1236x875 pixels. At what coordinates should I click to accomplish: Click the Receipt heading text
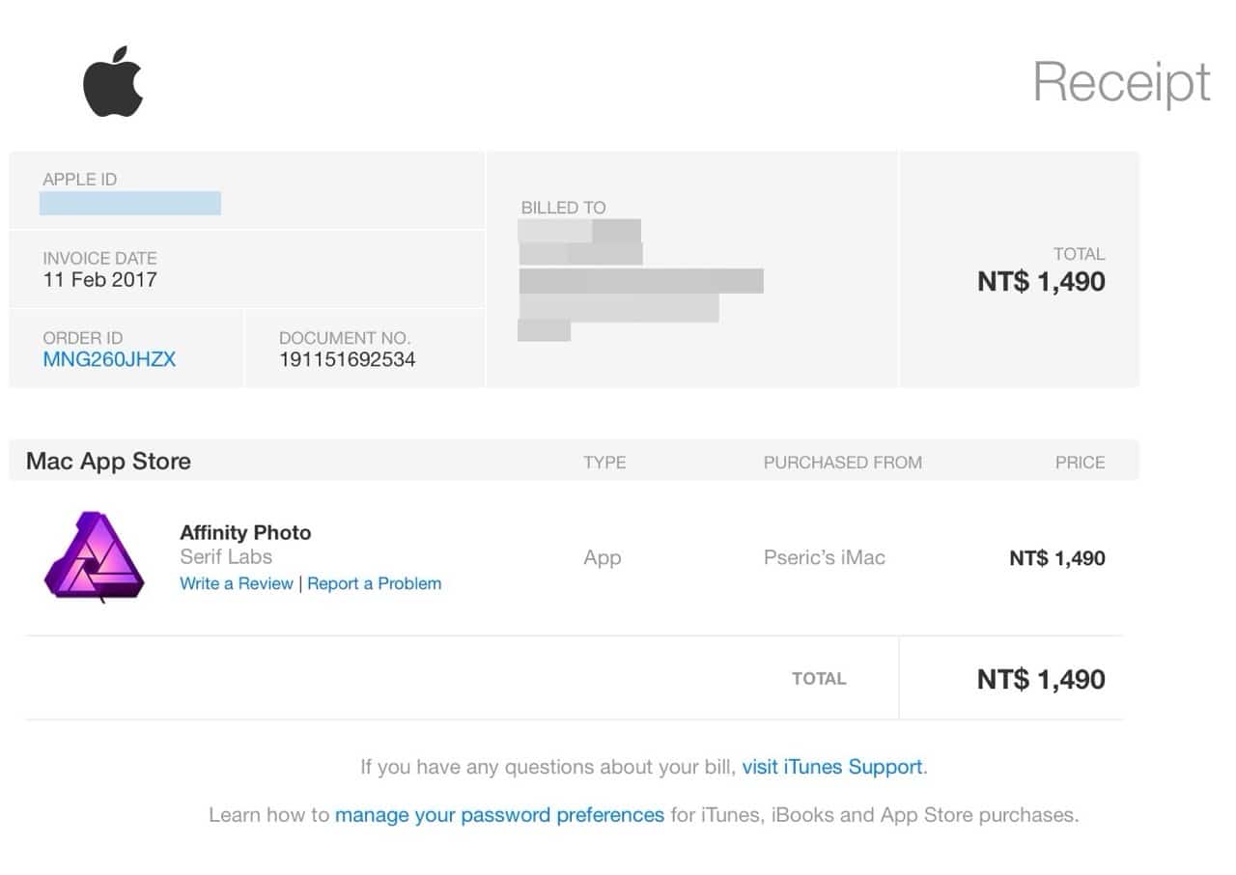[1121, 82]
